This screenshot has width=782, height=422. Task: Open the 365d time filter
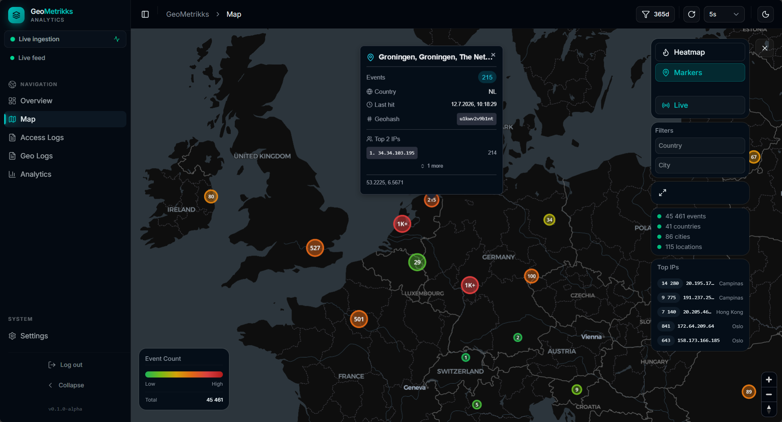[x=655, y=14]
